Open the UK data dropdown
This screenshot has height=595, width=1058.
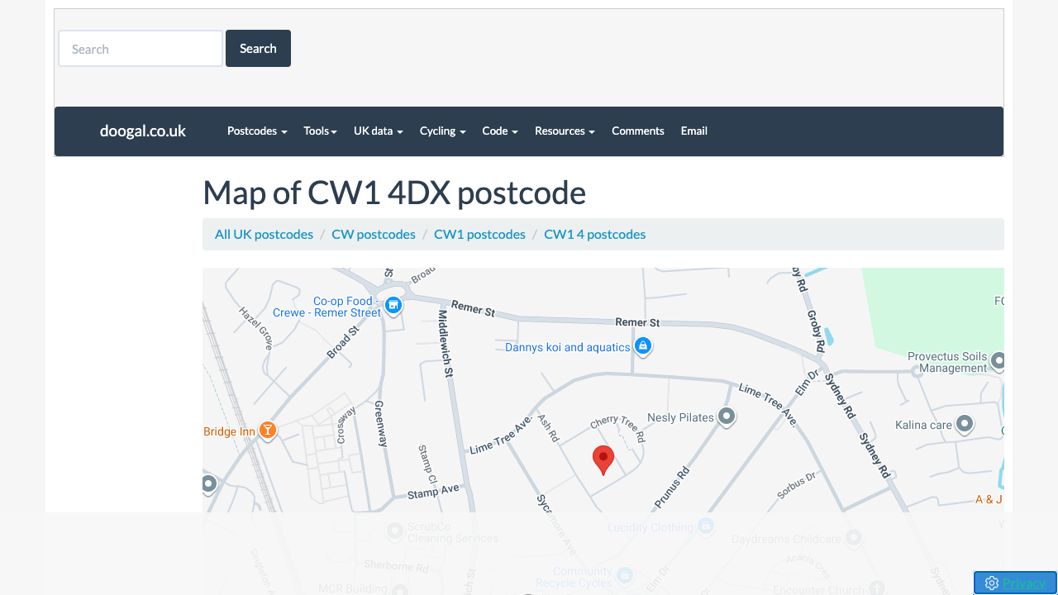pyautogui.click(x=378, y=131)
